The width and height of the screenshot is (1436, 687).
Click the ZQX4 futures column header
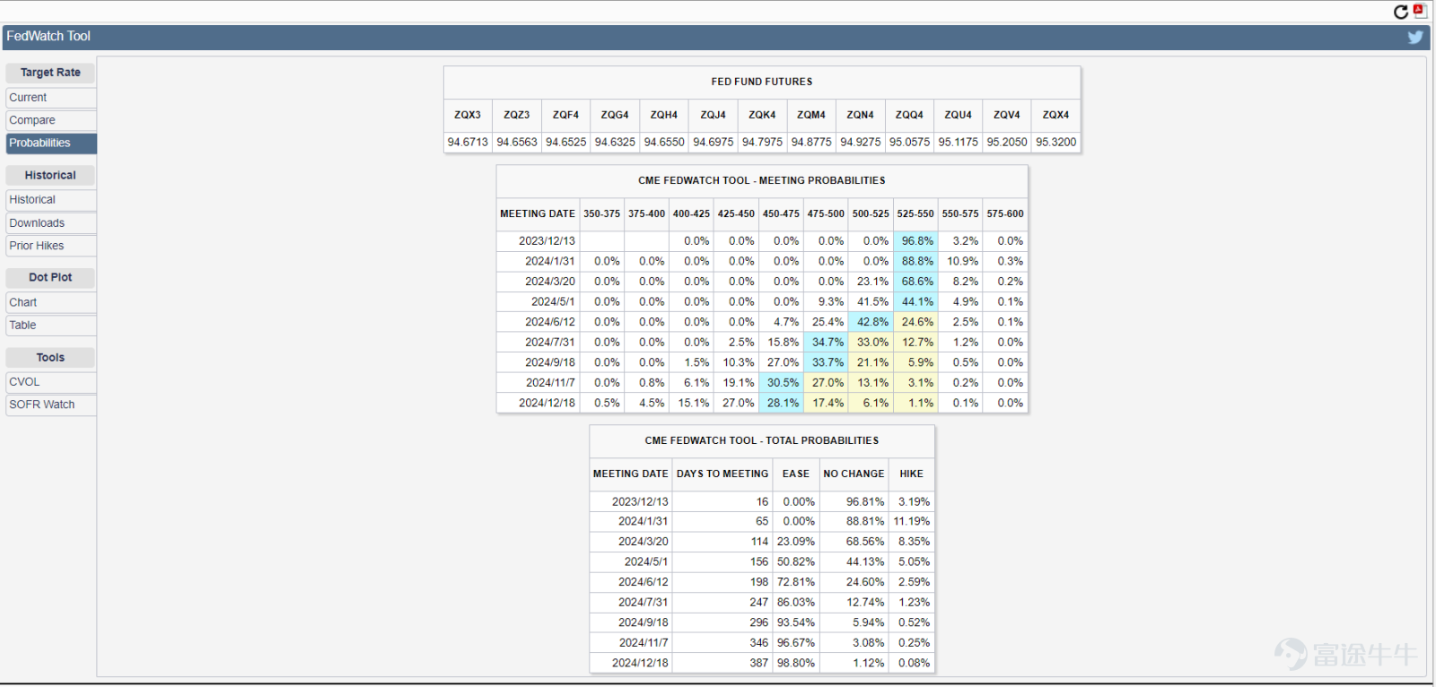coord(1056,115)
